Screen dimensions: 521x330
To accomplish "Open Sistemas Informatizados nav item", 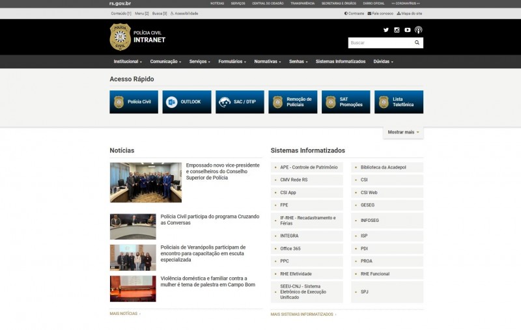I will (340, 61).
